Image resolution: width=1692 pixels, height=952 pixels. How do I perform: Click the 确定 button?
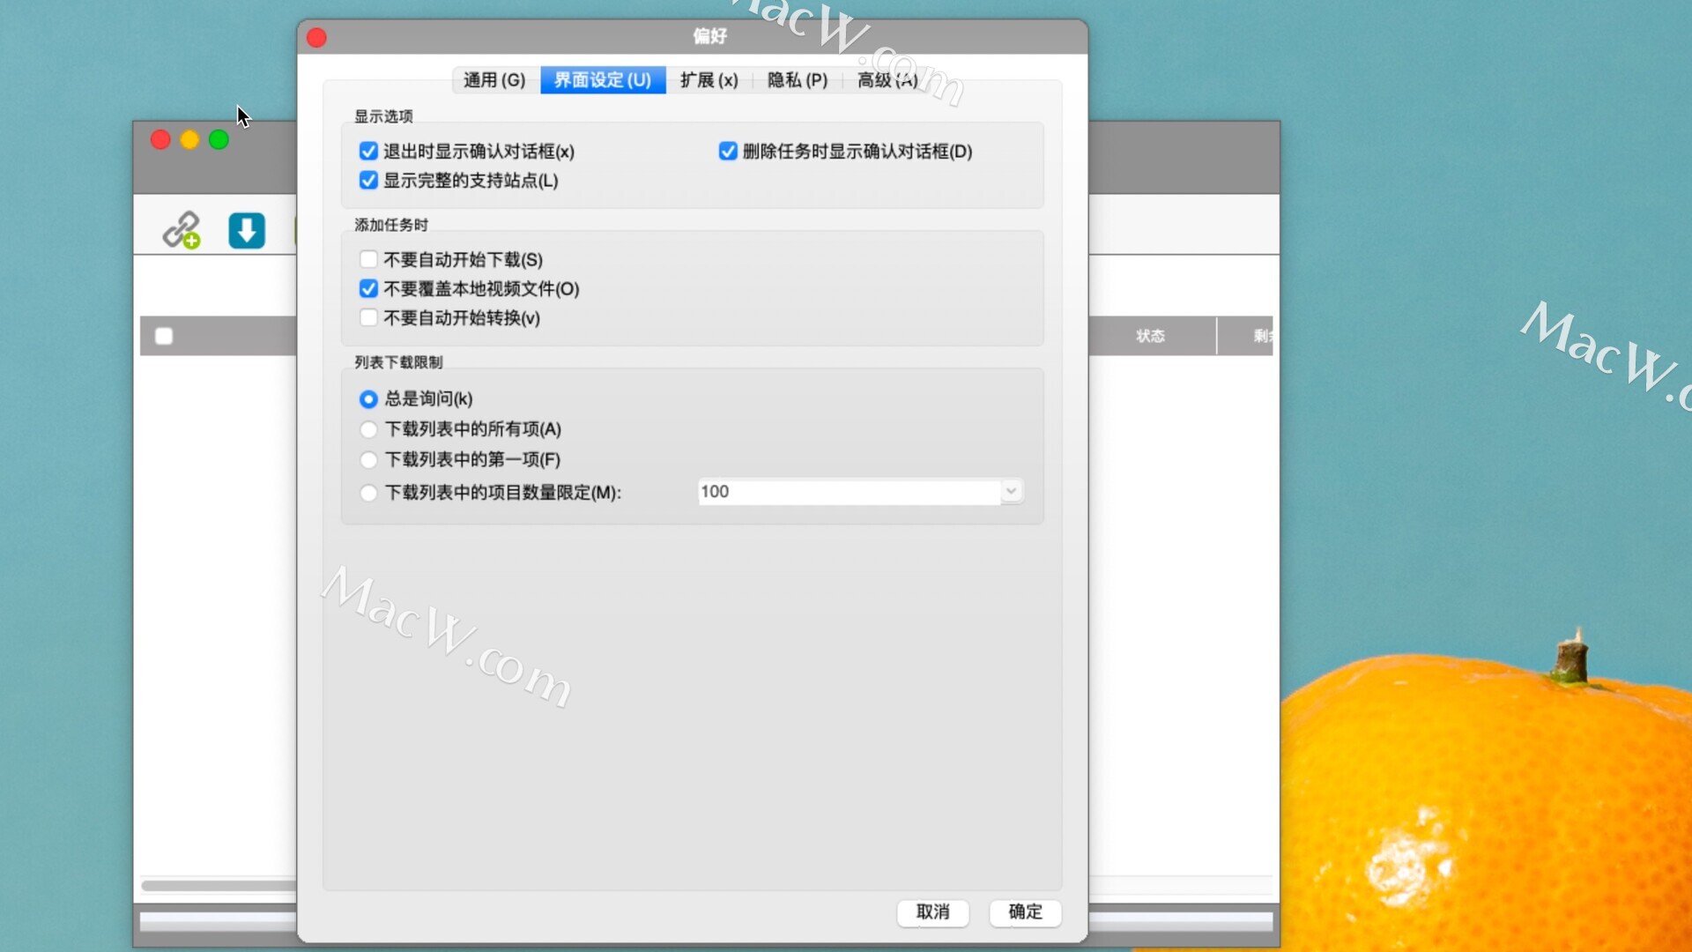1025,912
